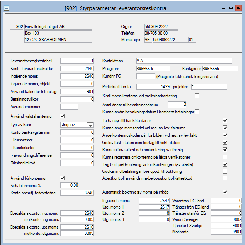Focus the kursvinster account field
245x245 pixels.
(x=77, y=140)
